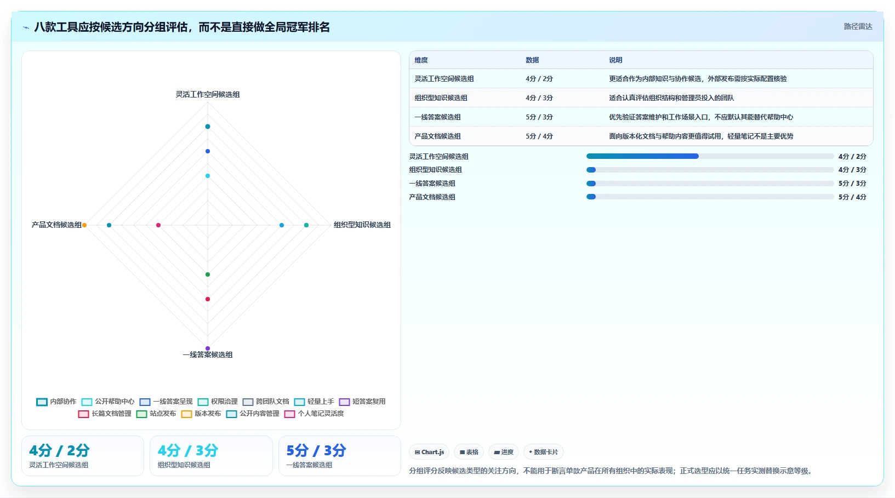Click orange data point beside 产品文档候选组 axis label

[84, 225]
